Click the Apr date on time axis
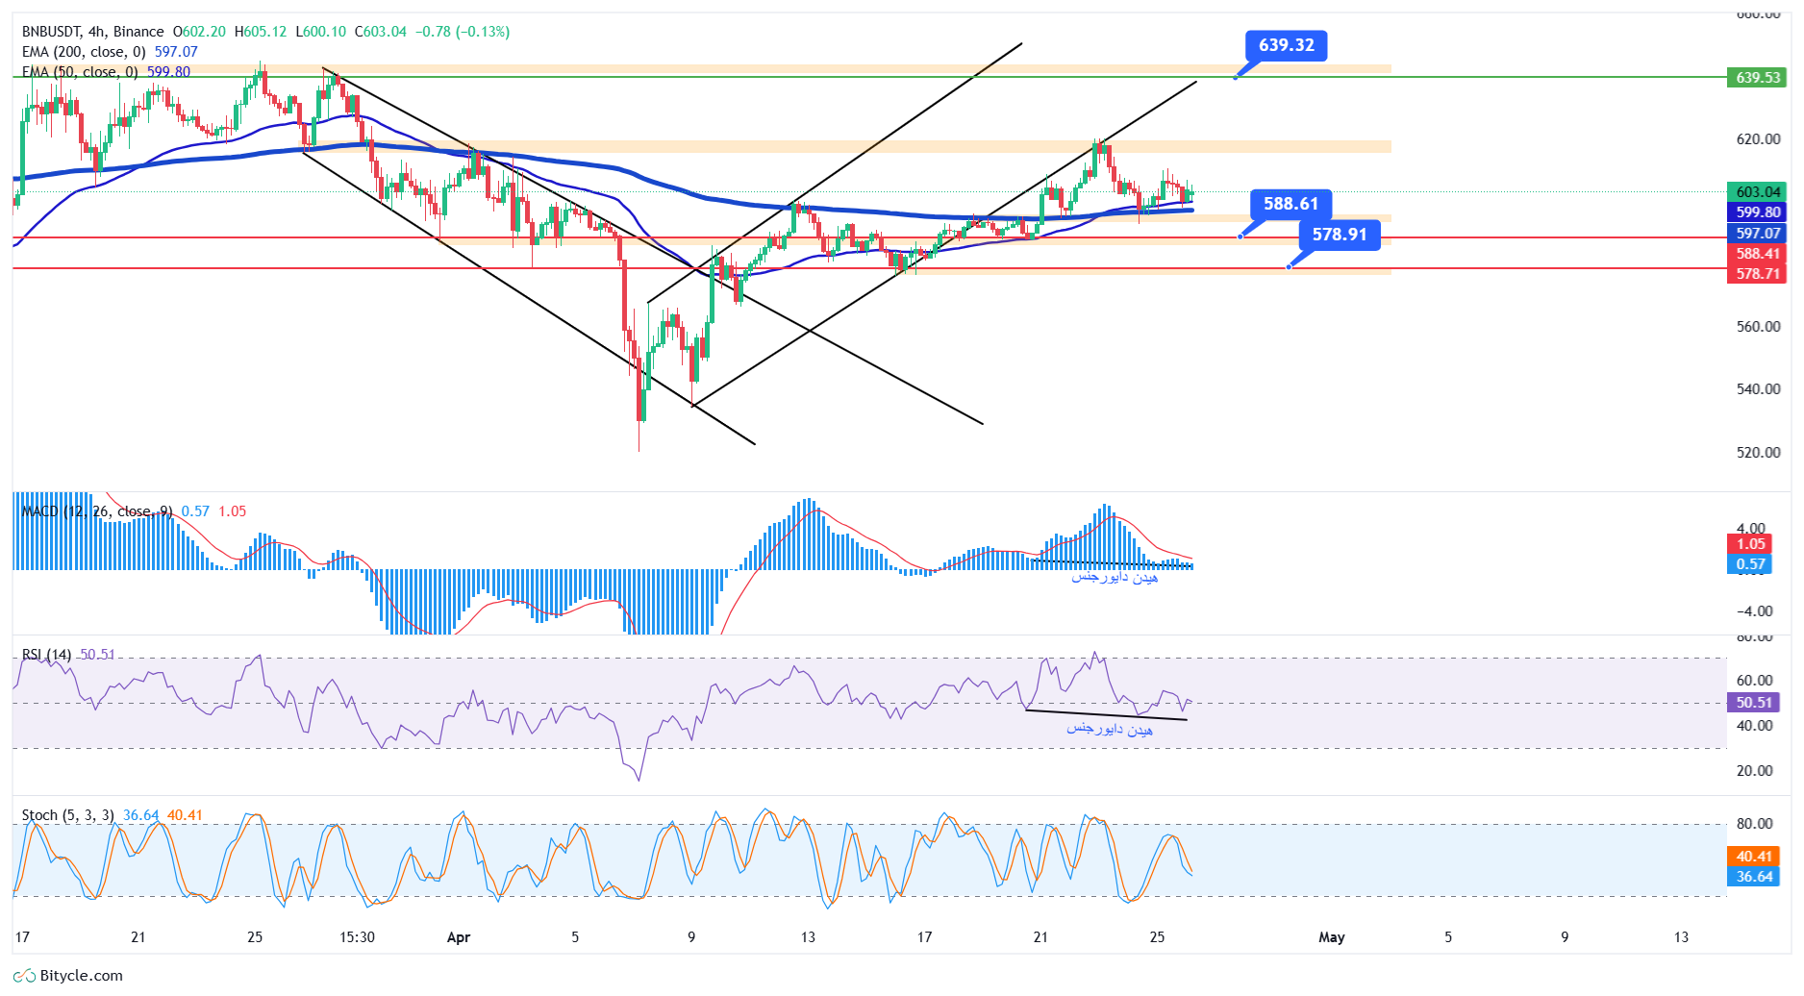This screenshot has height=996, width=1804. point(459,937)
